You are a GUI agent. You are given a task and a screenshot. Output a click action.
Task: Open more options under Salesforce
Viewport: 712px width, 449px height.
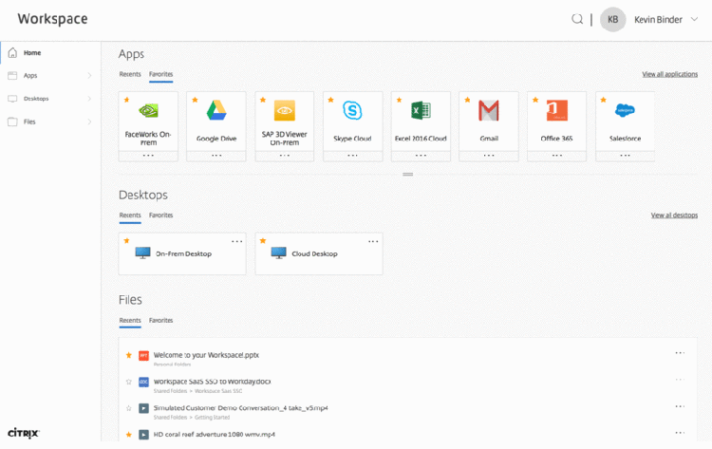pyautogui.click(x=625, y=156)
